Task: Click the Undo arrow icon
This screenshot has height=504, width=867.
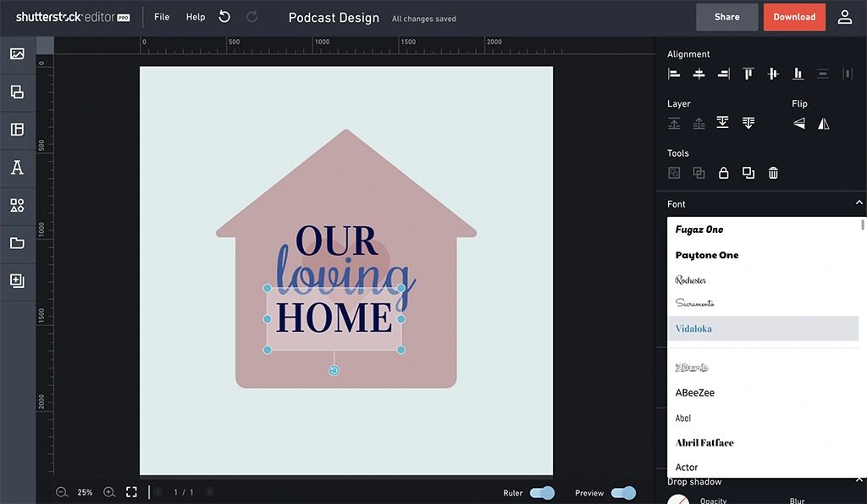Action: 223,16
